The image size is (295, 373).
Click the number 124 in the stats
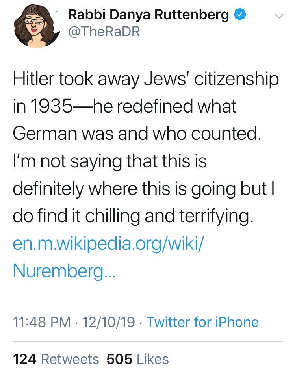[x=25, y=359]
